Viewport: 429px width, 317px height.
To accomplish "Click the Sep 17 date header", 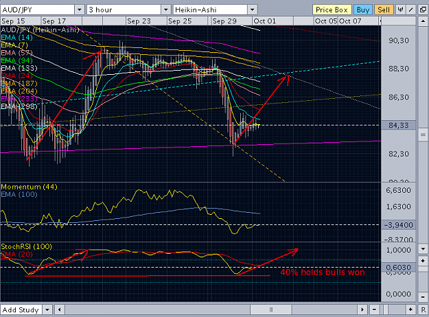I will [x=54, y=21].
